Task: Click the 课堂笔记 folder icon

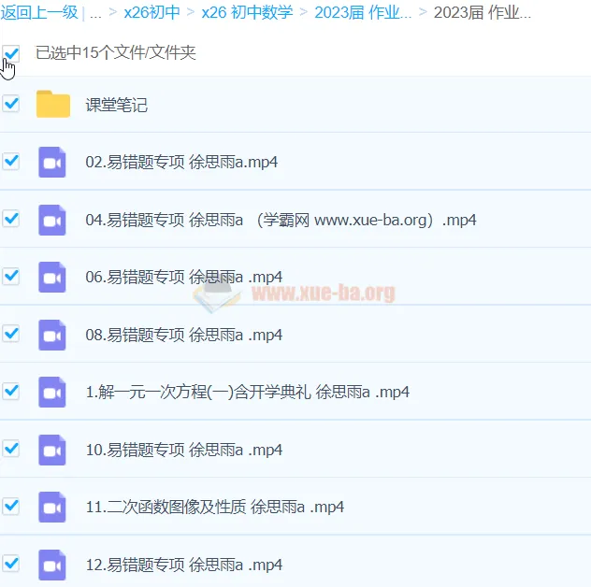Action: [x=53, y=105]
